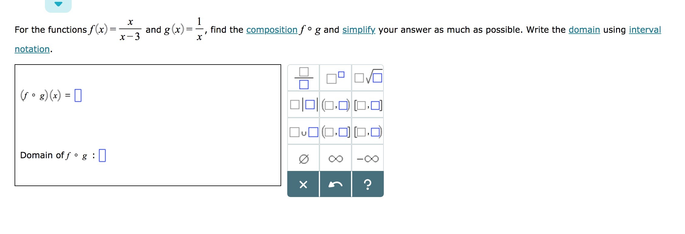Click the (f∘g)(x) answer box

point(78,95)
